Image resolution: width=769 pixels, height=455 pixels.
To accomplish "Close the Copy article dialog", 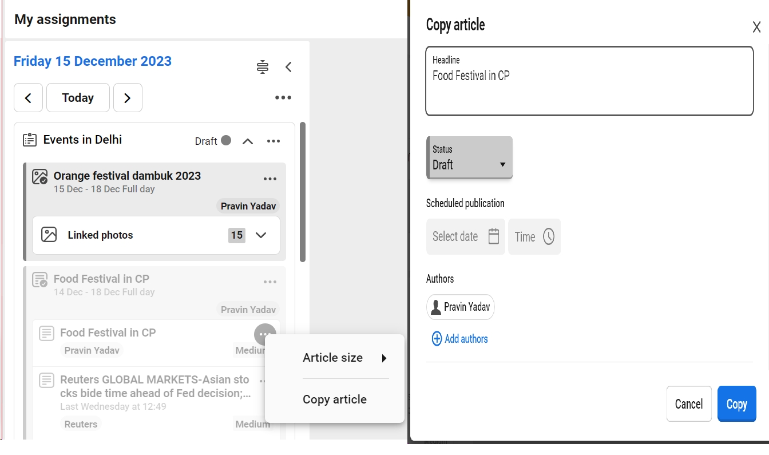I will 756,27.
